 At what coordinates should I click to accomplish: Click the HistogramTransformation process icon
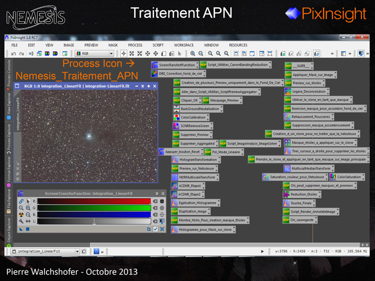[x=196, y=160]
